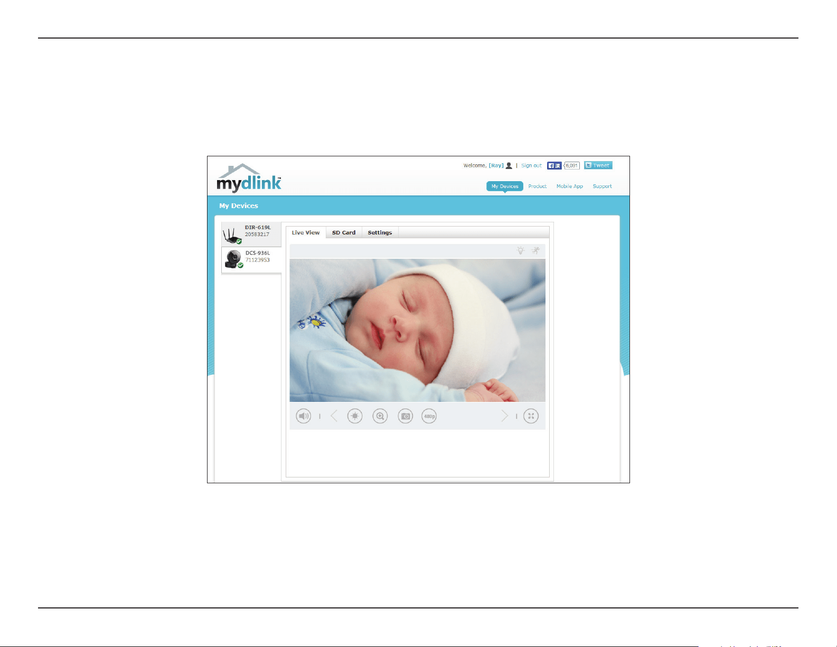This screenshot has width=837, height=647.
Task: Select the DIR-619L router device
Action: pyautogui.click(x=251, y=234)
